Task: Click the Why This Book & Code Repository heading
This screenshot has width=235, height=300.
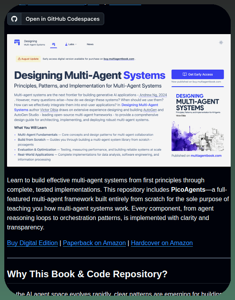Action: coord(87,274)
